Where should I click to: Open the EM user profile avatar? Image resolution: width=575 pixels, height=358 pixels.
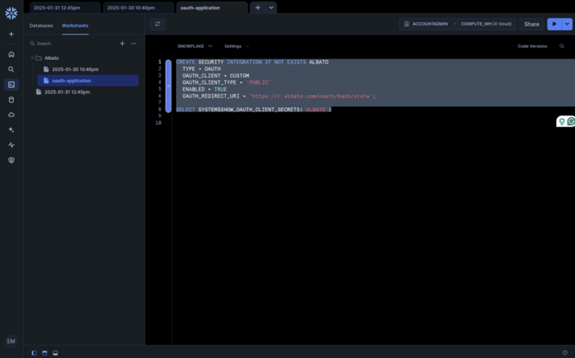click(11, 341)
